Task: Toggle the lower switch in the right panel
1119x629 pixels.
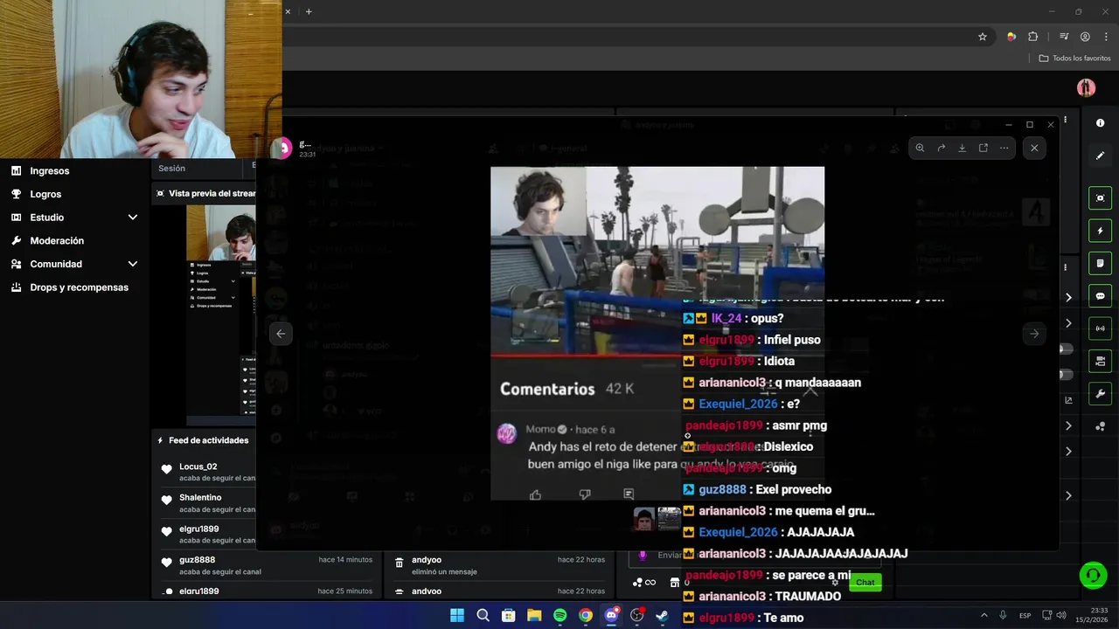Action: (1066, 375)
